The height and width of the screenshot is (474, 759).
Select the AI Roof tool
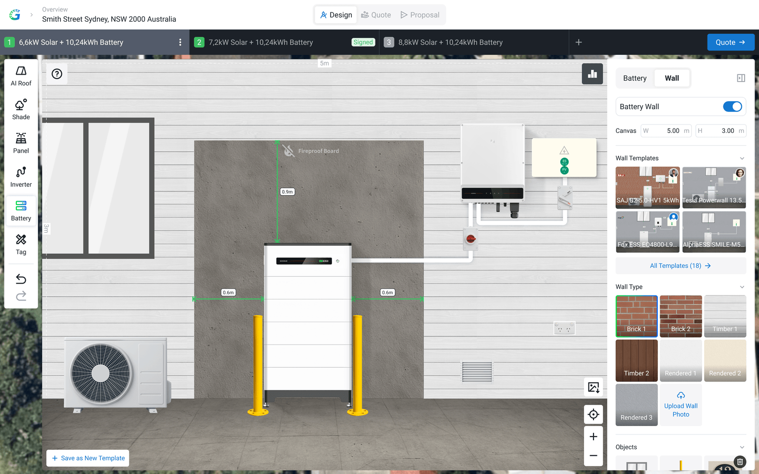[x=21, y=77]
